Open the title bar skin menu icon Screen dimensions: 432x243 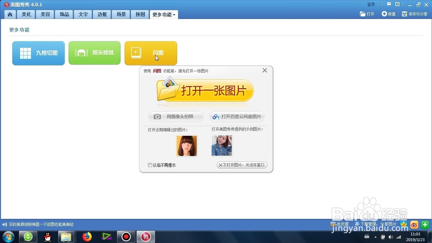tap(397, 4)
